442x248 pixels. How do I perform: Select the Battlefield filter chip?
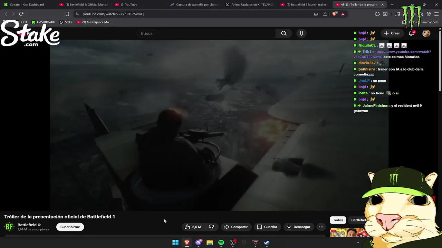(358, 220)
